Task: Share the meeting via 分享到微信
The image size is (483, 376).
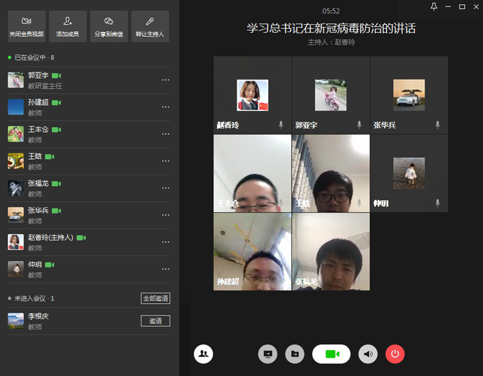Action: point(109,26)
